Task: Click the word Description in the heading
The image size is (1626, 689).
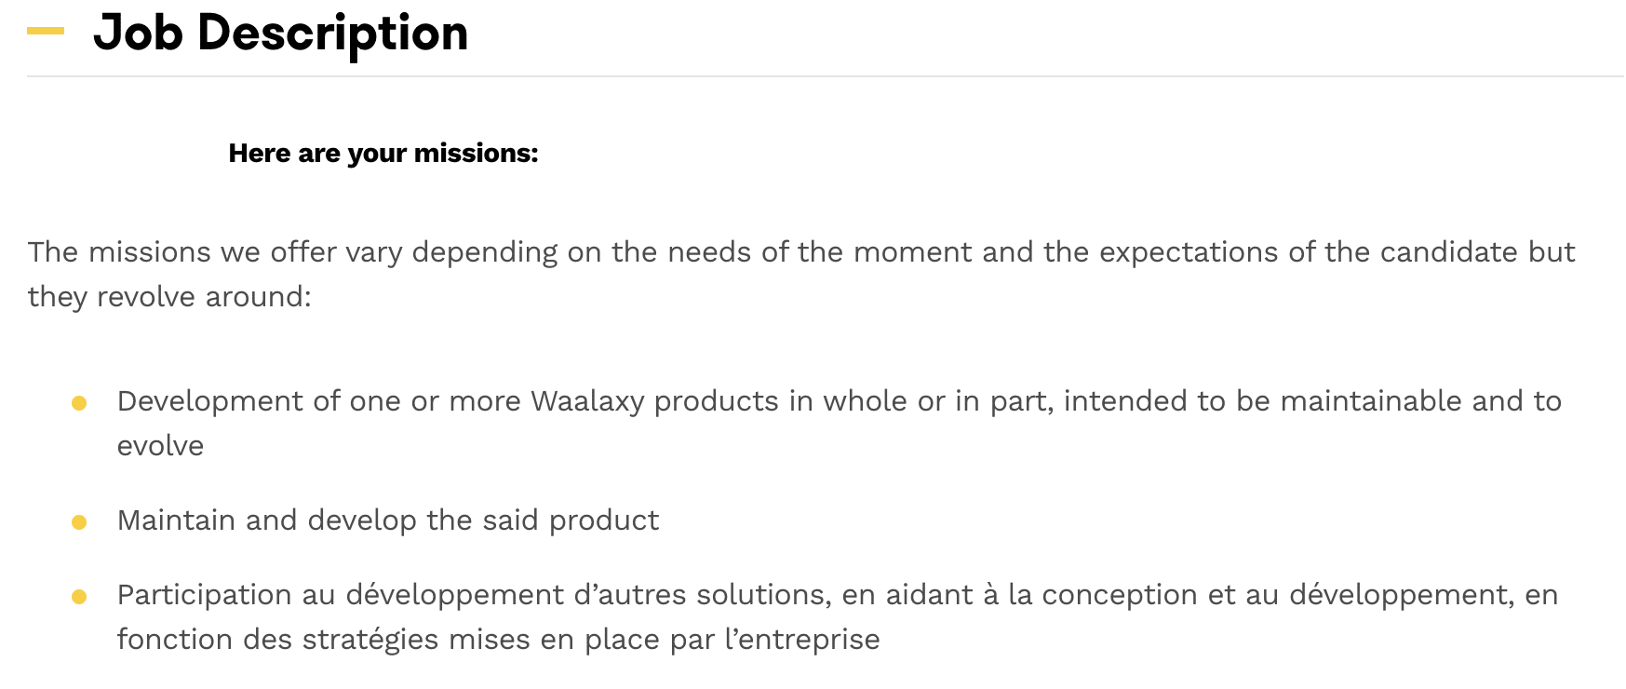Action: 332,34
